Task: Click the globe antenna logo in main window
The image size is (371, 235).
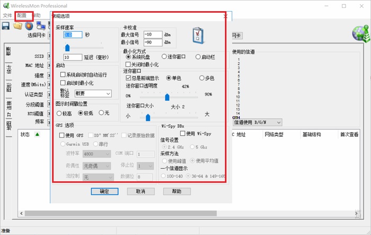Action: tap(360, 33)
